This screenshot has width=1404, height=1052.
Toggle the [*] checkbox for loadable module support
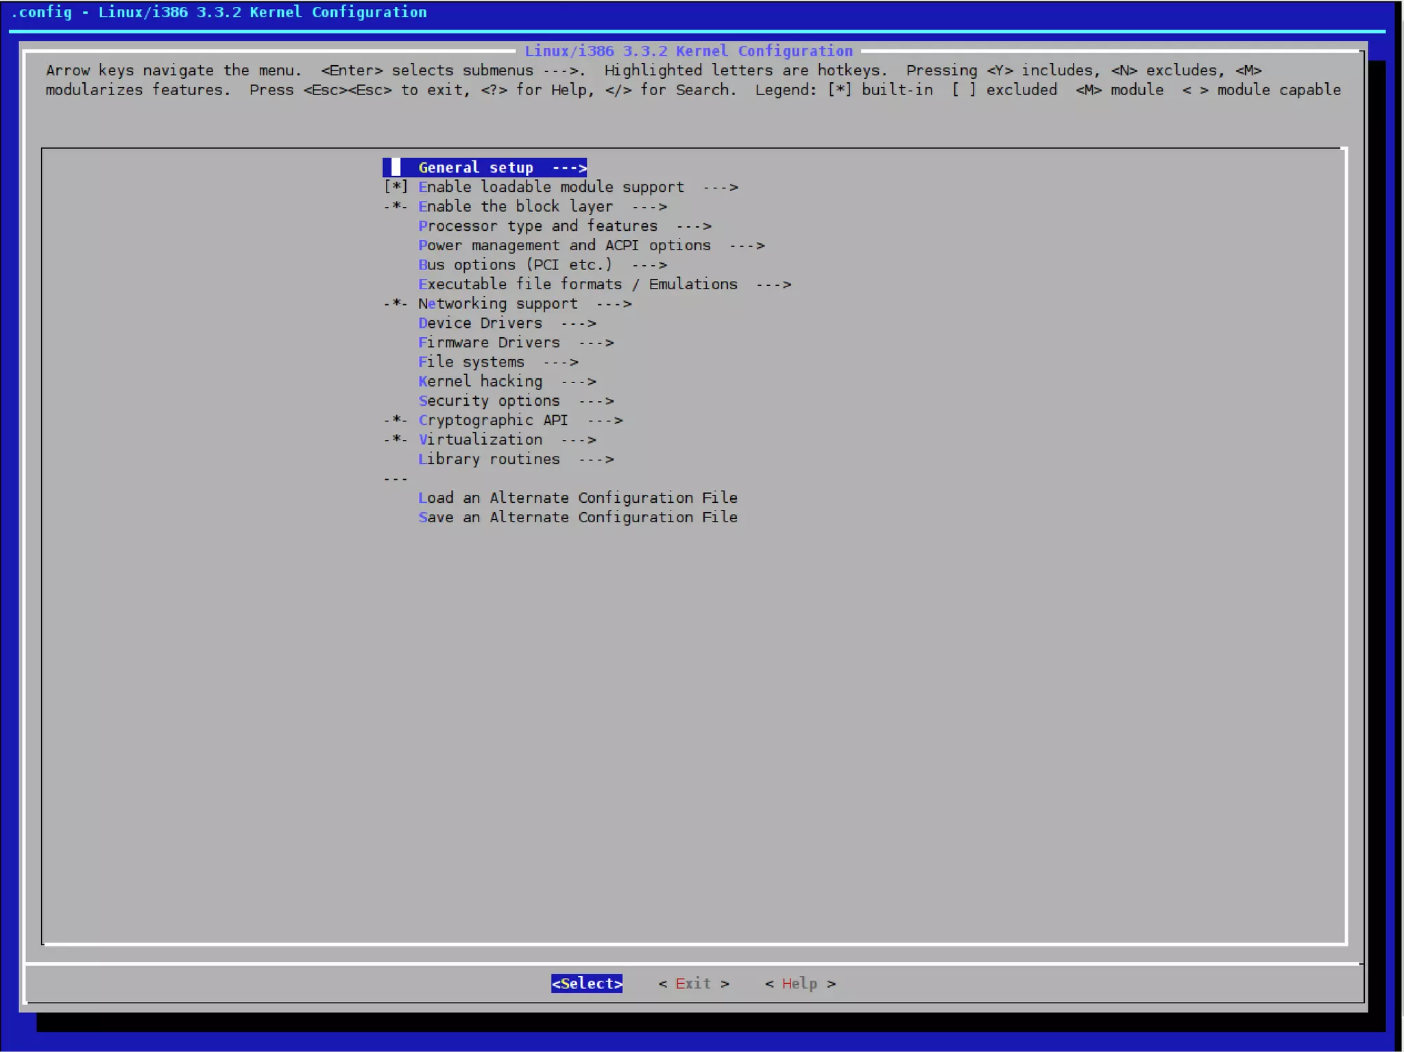coord(396,187)
